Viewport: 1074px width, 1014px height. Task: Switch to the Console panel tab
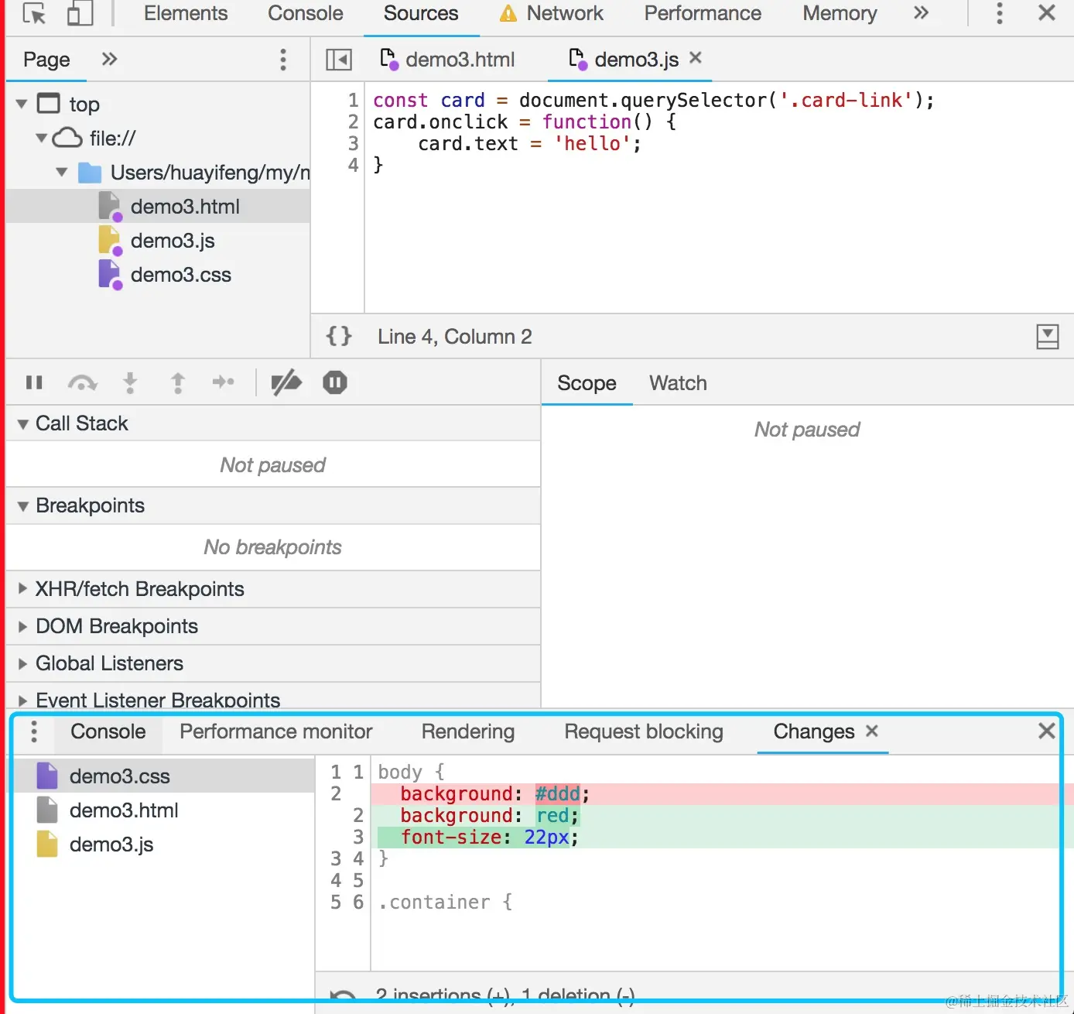pos(306,13)
